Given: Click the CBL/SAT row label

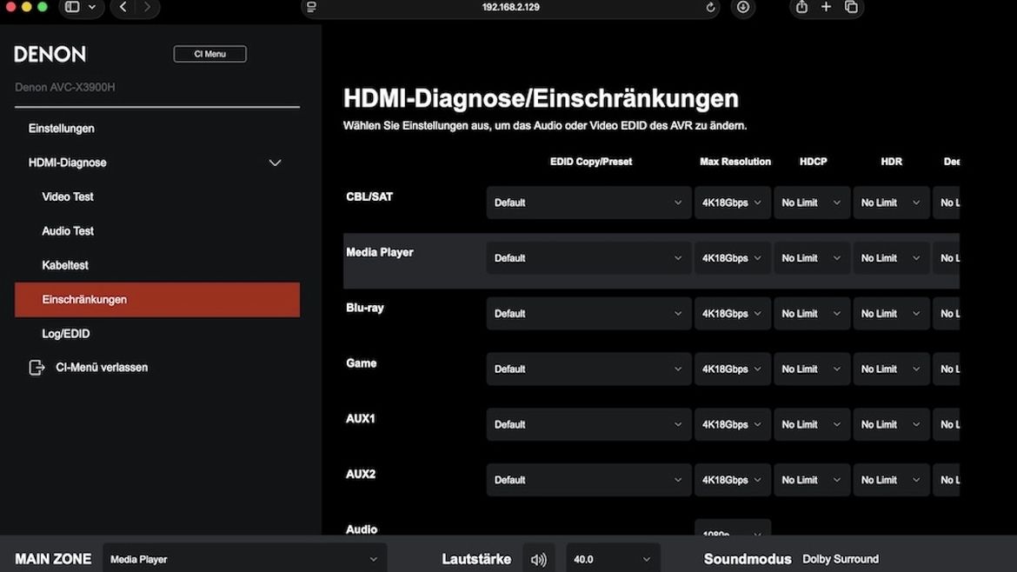Looking at the screenshot, I should click(369, 196).
